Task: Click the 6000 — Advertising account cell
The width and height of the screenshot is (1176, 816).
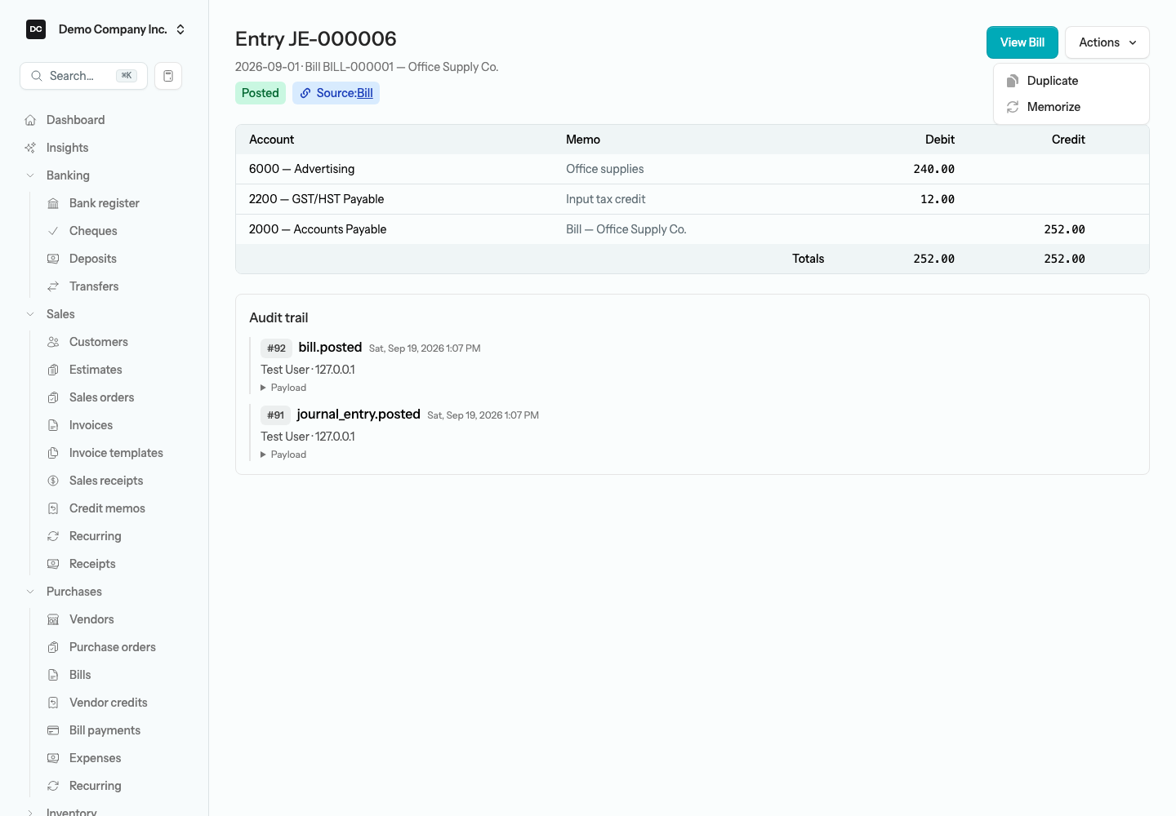Action: pyautogui.click(x=301, y=169)
